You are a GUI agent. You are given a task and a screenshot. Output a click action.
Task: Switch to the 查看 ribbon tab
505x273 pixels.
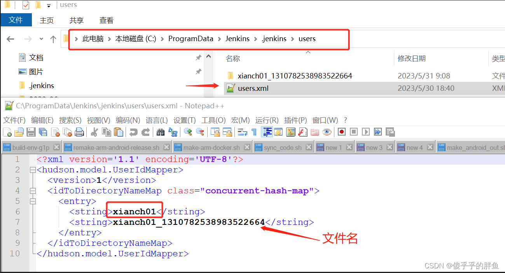tap(107, 20)
